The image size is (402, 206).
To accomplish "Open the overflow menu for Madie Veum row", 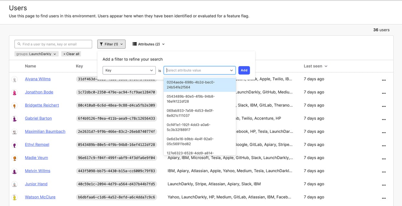I will [x=384, y=159].
